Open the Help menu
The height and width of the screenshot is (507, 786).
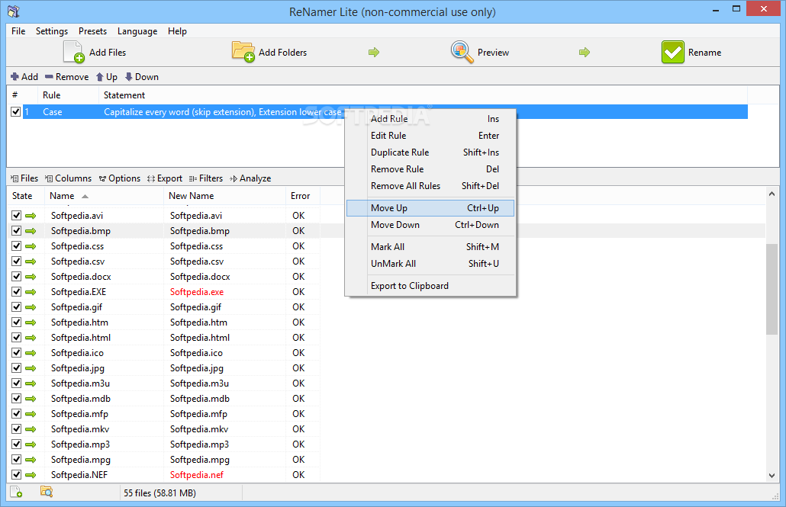click(x=178, y=31)
